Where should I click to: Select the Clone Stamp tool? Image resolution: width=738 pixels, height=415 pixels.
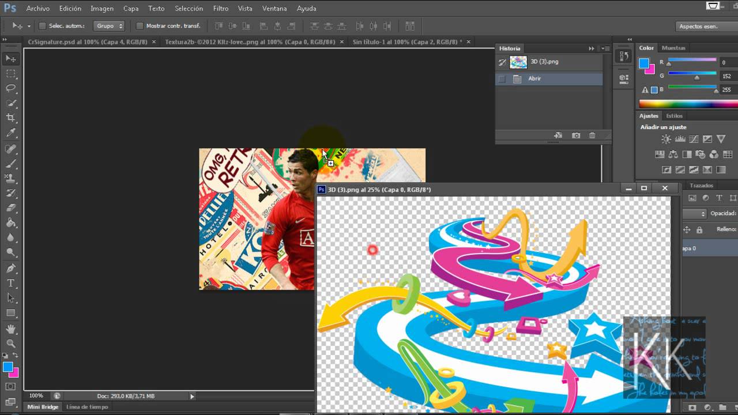click(10, 179)
